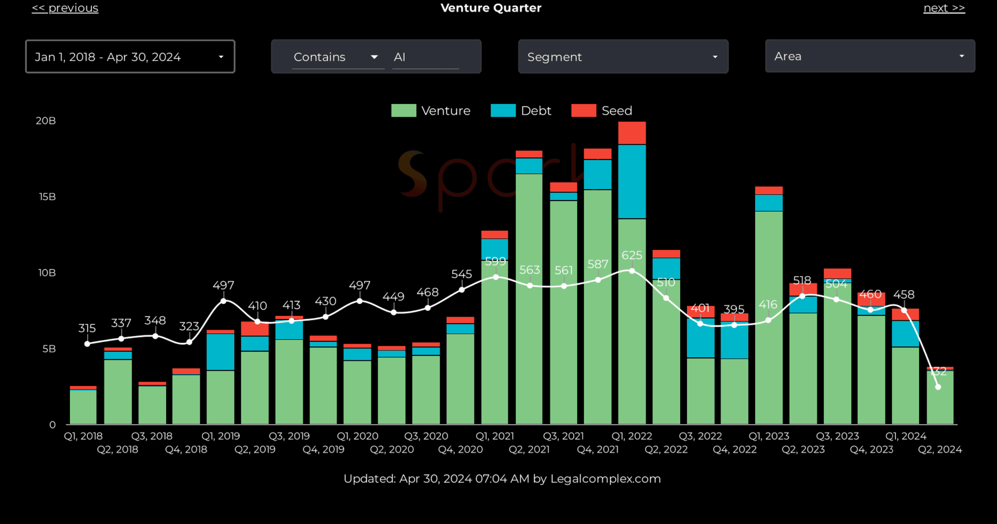Click the red Seed segment atop Q1, 2022 bar
The height and width of the screenshot is (524, 997).
point(632,133)
